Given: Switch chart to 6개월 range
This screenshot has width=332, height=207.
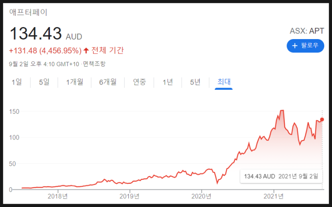Looking at the screenshot, I should (x=108, y=82).
